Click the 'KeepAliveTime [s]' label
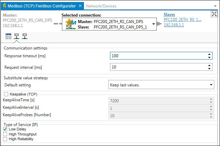The image size is (220, 146). coord(19,100)
